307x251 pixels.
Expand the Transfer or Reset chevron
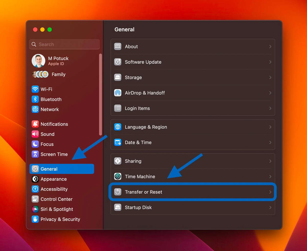click(x=270, y=192)
